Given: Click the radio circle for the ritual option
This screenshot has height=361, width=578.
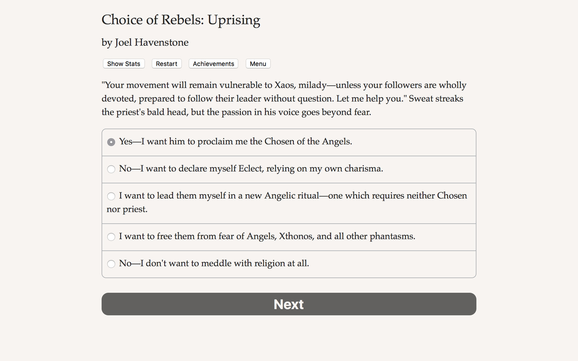Looking at the screenshot, I should click(111, 196).
